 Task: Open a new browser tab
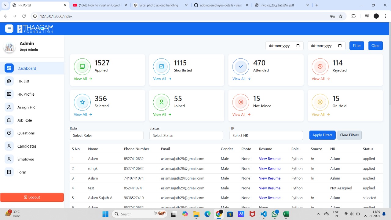coord(317,5)
